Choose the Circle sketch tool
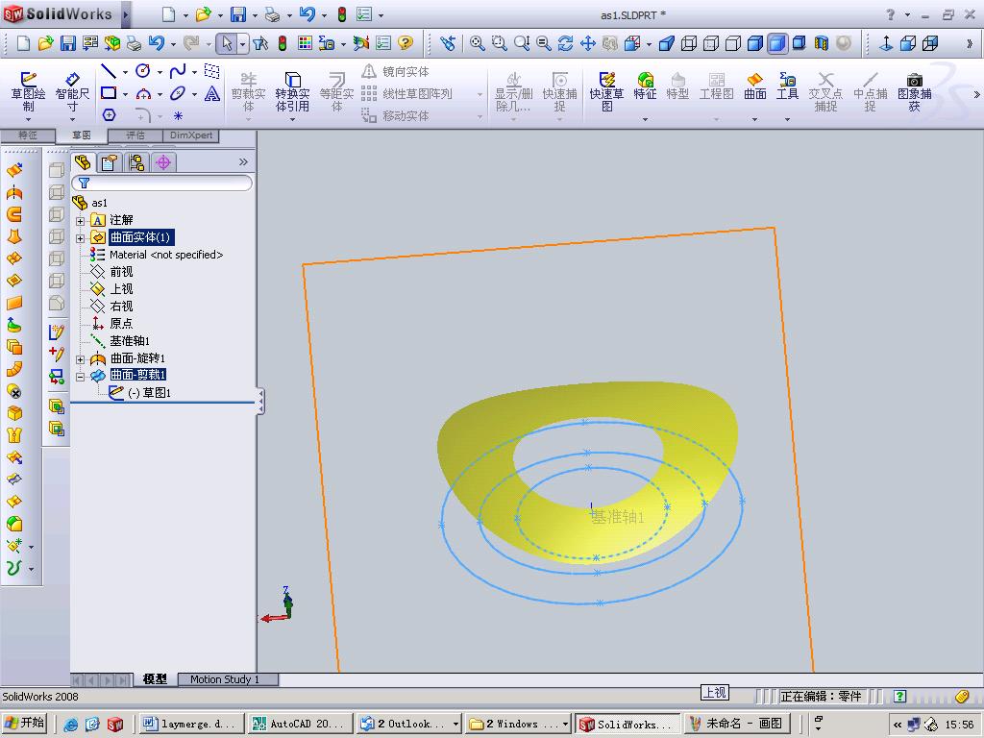 pos(143,71)
